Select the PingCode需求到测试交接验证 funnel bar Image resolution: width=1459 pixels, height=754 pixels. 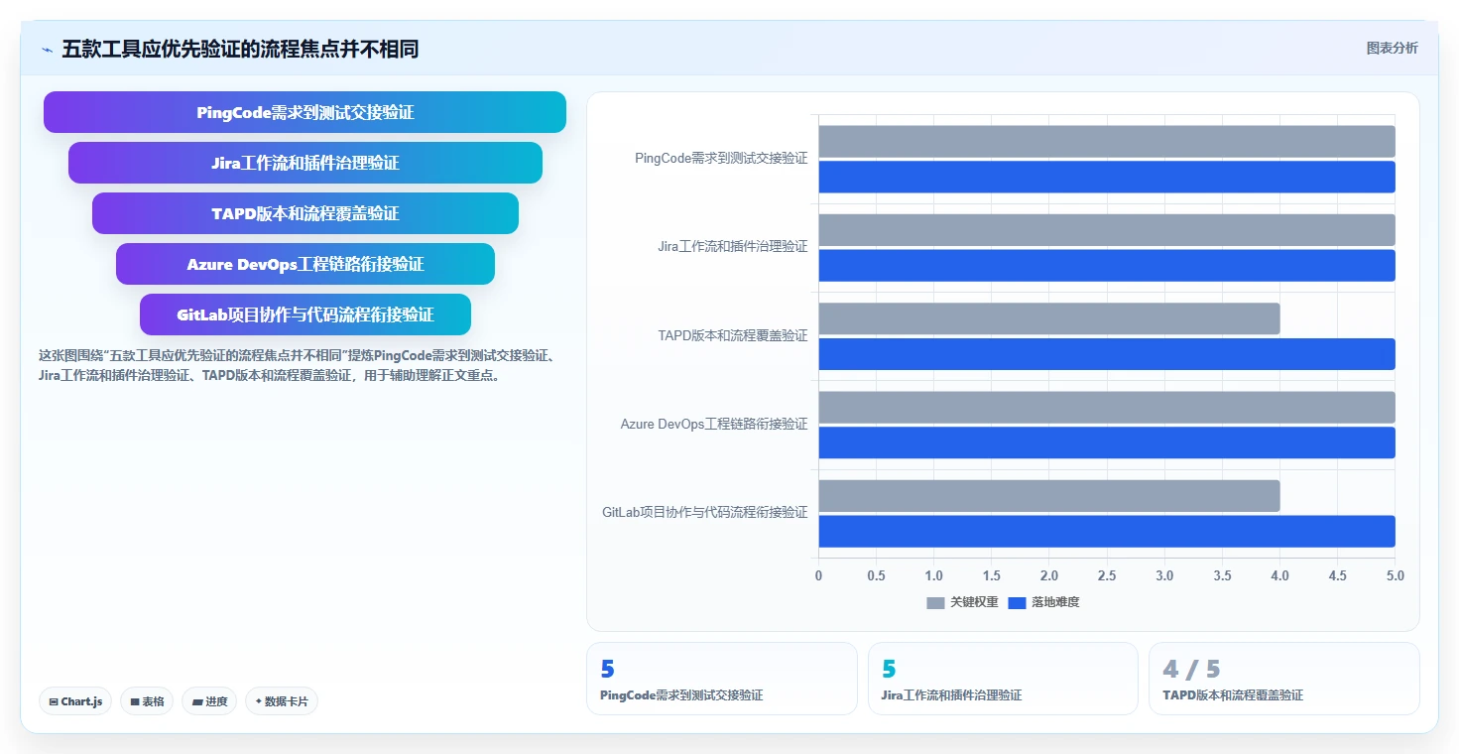[304, 112]
